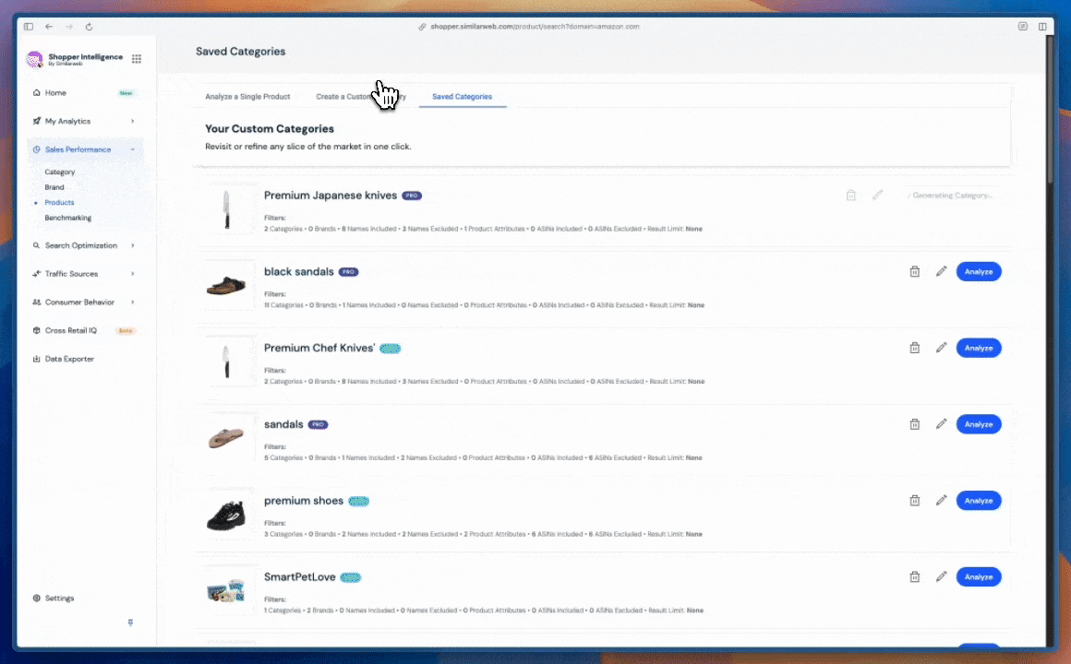Toggle the browser sidebar panel icon
The height and width of the screenshot is (664, 1071).
coord(29,27)
